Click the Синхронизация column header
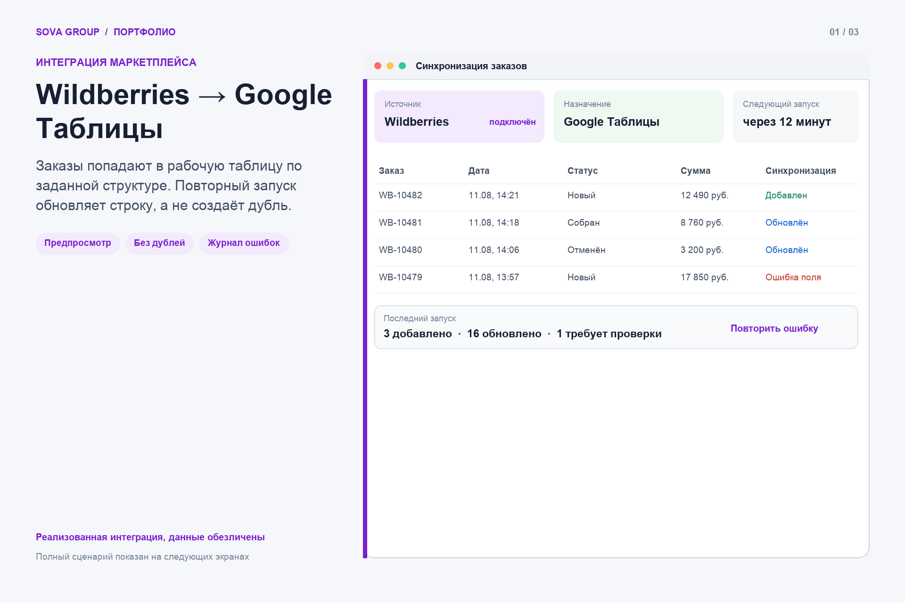Viewport: 905px width, 603px height. (x=800, y=171)
